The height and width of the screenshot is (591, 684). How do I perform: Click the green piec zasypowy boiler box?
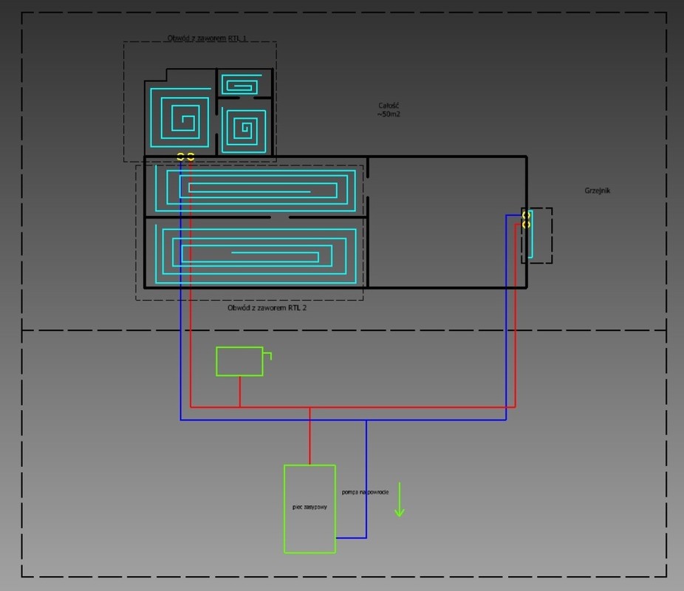click(309, 508)
